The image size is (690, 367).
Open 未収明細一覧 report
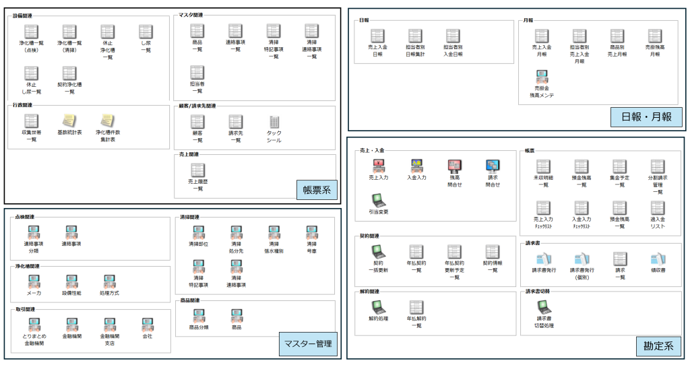[x=544, y=166]
